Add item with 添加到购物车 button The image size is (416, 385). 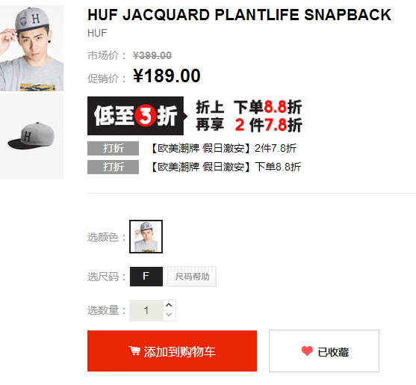(x=172, y=351)
